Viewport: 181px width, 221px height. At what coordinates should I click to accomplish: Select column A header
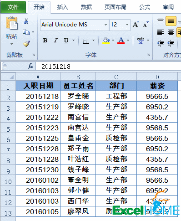tap(38, 77)
